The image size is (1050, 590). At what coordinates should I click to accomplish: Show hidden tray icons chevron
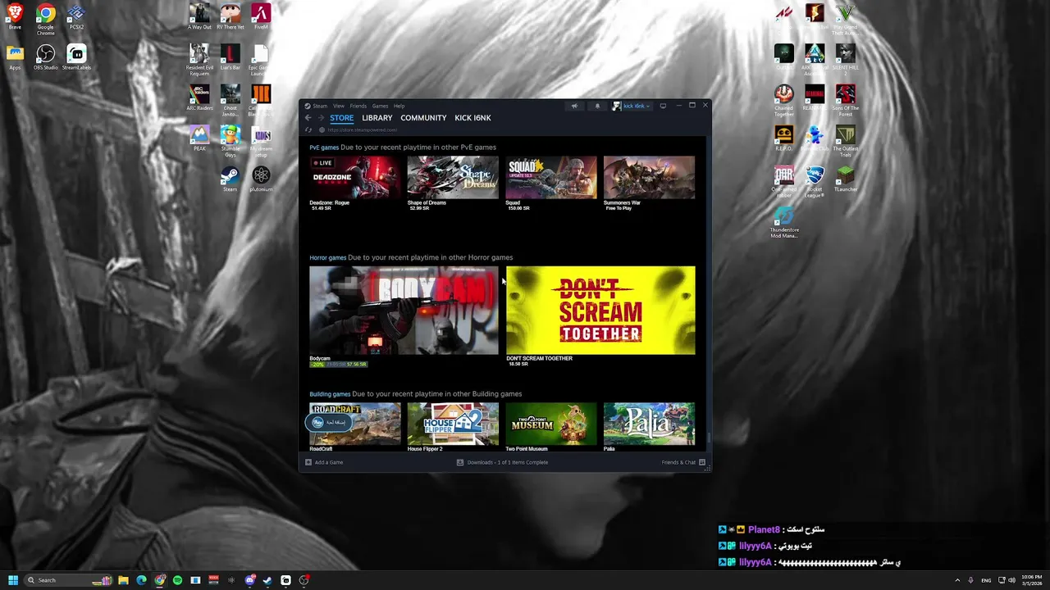click(x=957, y=580)
